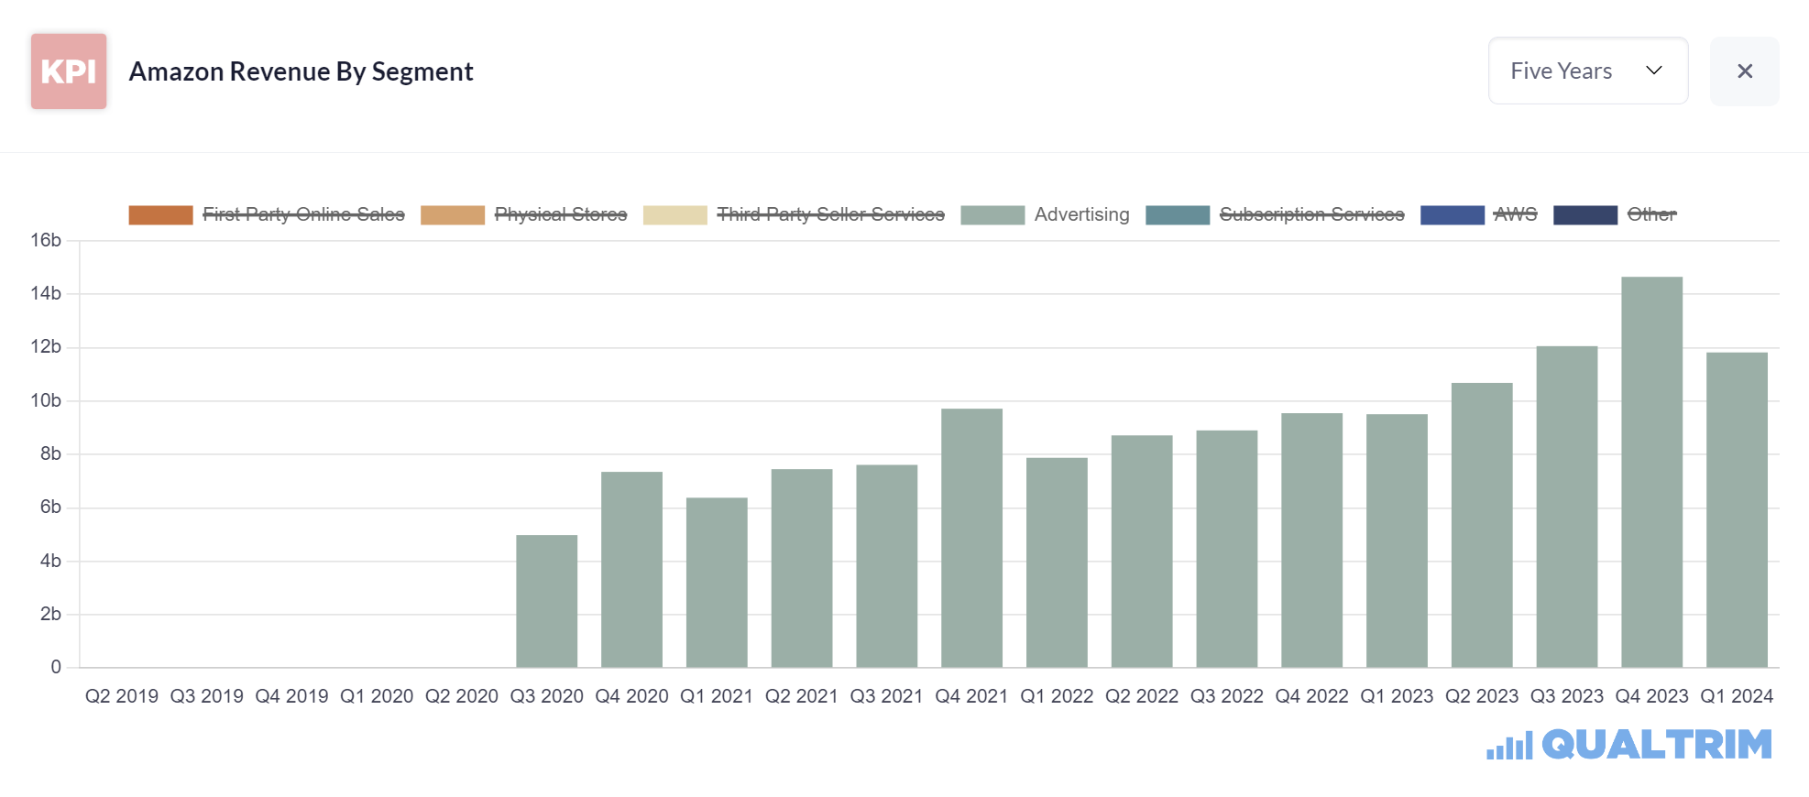Toggle AWS series legend label
1809x797 pixels.
1515,214
